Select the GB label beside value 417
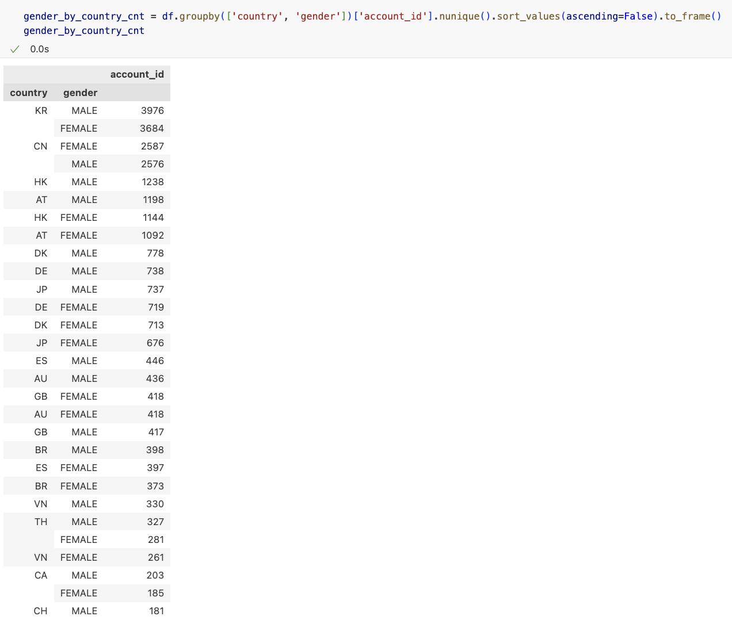732x620 pixels. point(41,432)
